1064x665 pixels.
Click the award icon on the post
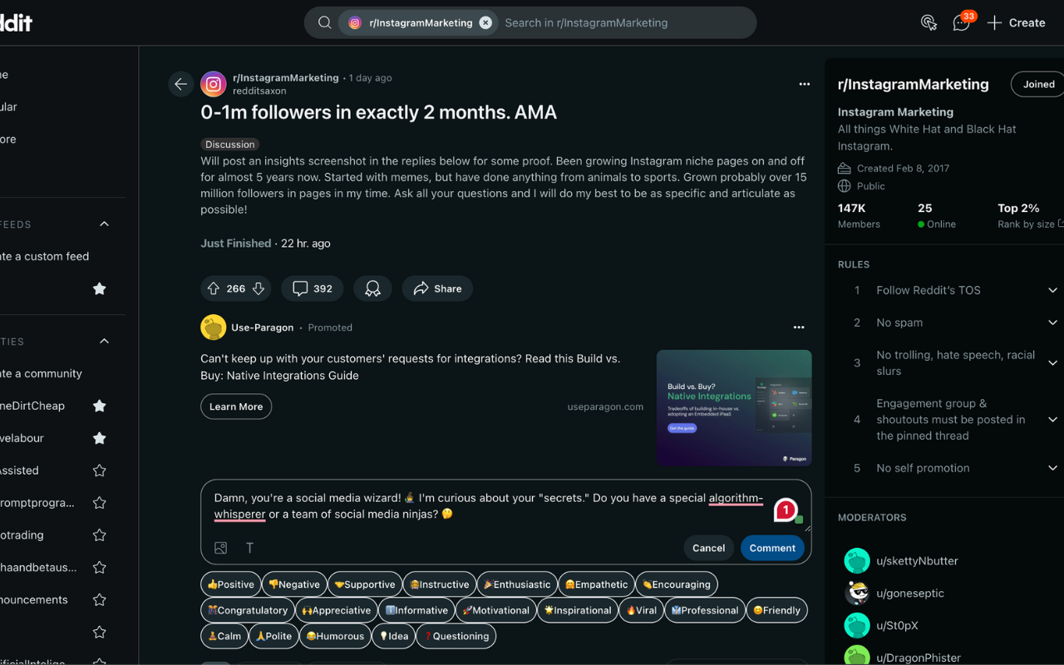372,288
